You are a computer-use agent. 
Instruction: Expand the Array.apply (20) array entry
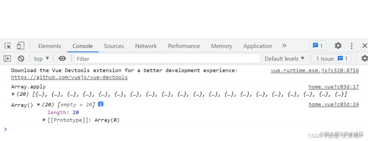pos(13,94)
